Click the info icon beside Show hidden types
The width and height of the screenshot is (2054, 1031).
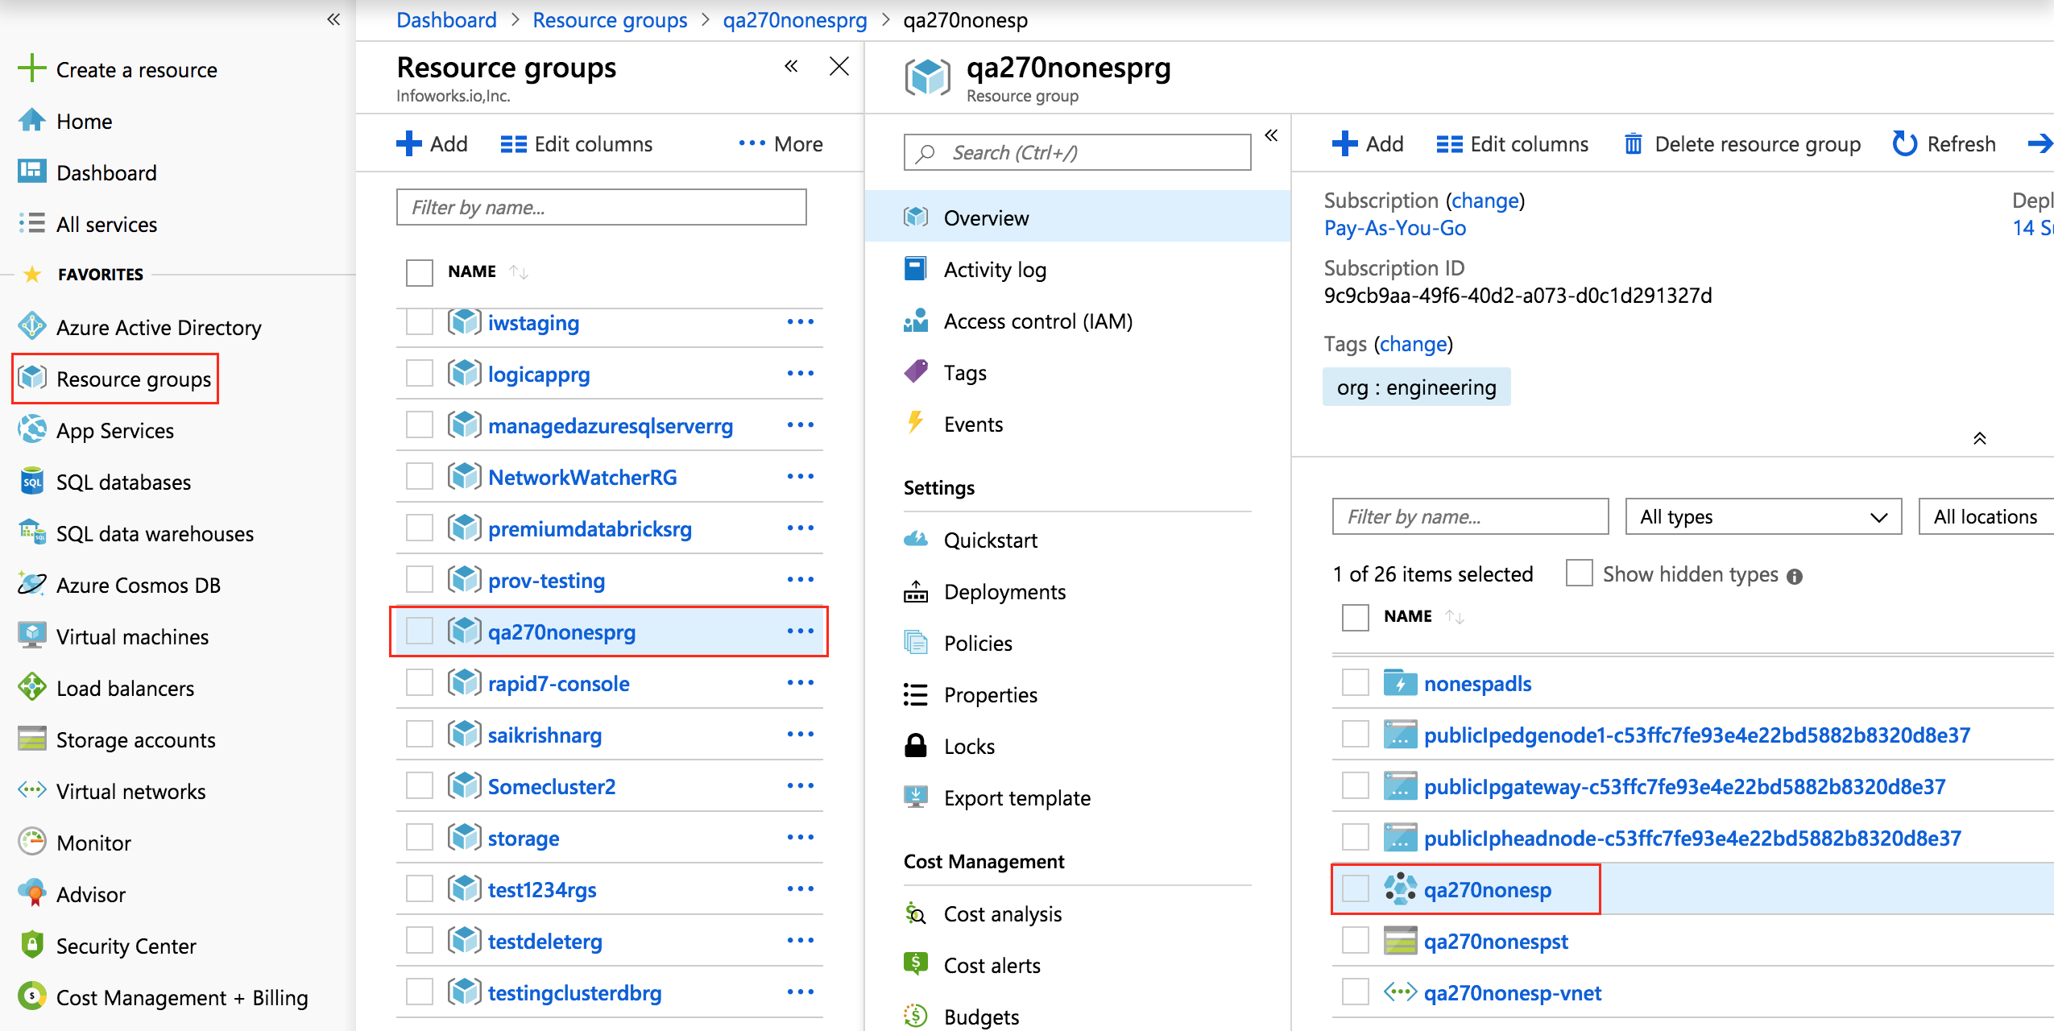click(1794, 576)
